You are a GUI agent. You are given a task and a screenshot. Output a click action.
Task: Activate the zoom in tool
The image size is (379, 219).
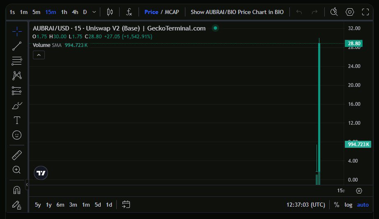[x=17, y=170]
